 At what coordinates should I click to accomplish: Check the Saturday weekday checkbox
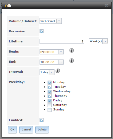(x=49, y=105)
